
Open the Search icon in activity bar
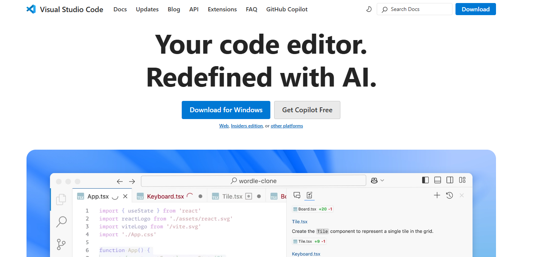tap(61, 222)
